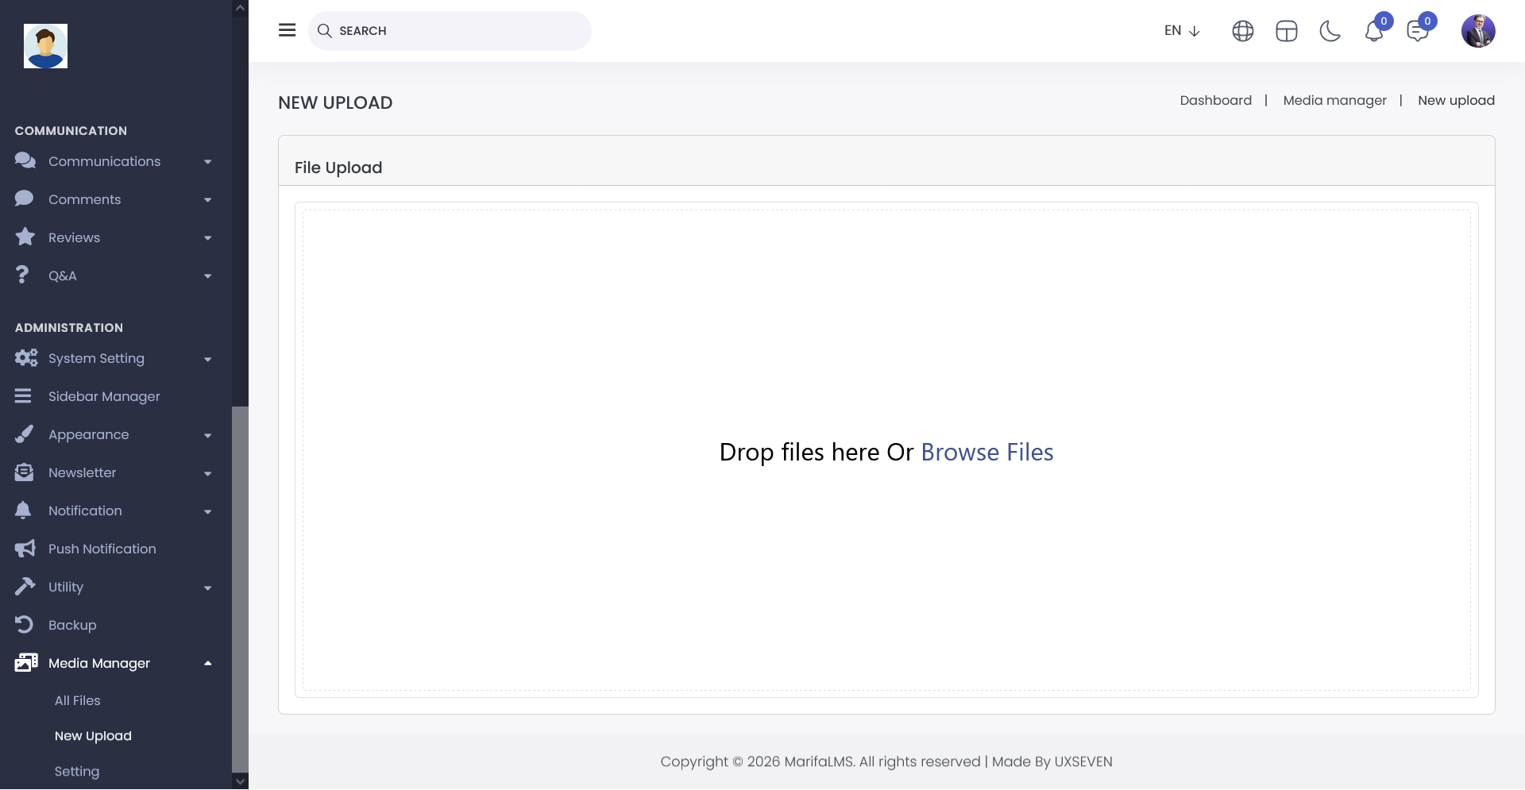Go to Dashboard via breadcrumb
The image size is (1525, 790).
[1215, 100]
